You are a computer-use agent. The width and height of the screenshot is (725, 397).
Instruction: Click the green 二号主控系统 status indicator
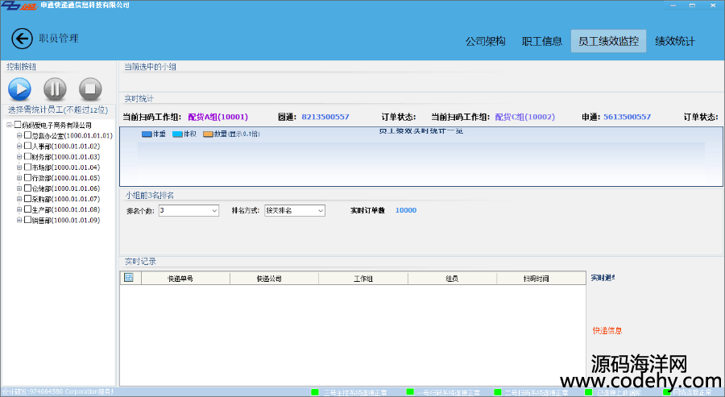(x=315, y=392)
